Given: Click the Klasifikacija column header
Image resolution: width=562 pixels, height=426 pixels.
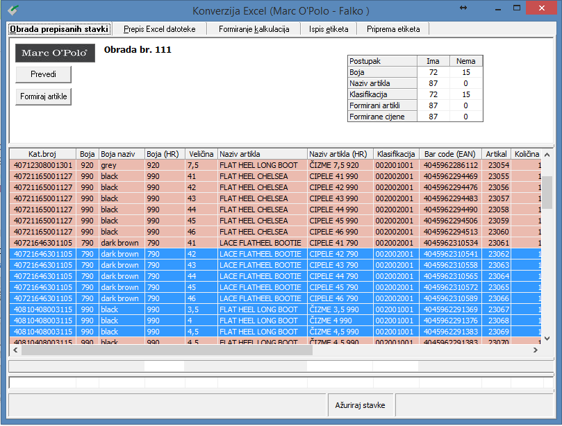Looking at the screenshot, I should pos(396,154).
